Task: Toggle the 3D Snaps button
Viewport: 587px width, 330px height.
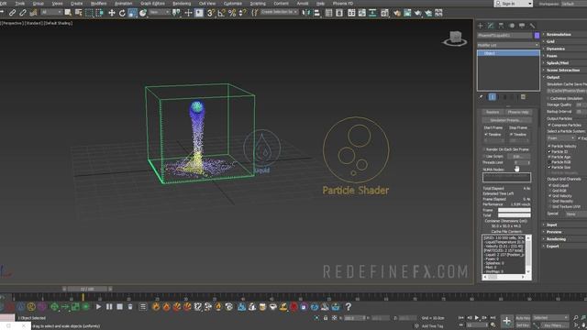Action: pos(211,13)
